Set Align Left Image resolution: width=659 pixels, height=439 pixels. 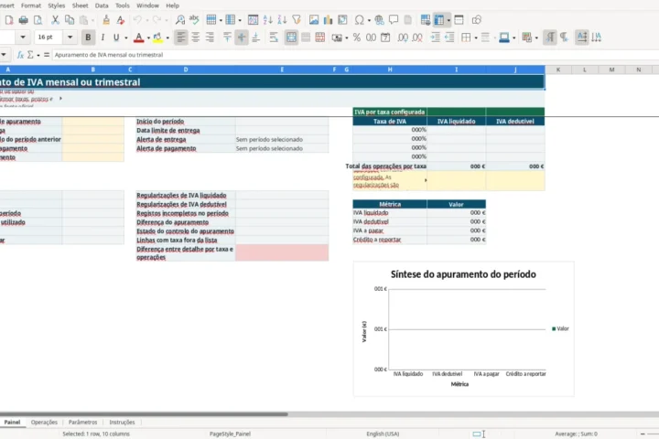tap(180, 37)
